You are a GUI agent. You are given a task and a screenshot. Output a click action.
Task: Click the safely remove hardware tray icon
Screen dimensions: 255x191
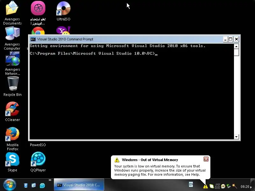tap(229, 186)
